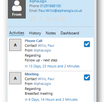Click AlphaLogix link in Meeting activity
104x102 pixels.
(x=42, y=84)
